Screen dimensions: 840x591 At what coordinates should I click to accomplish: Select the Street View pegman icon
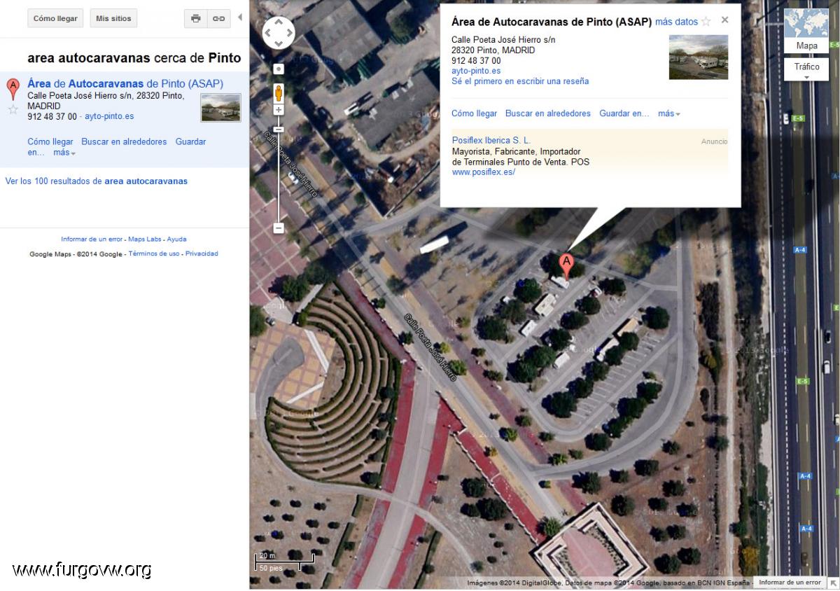point(279,92)
